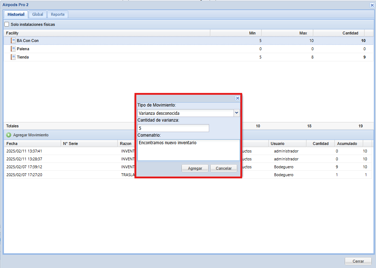Screen dimensions: 376x268
Task: Click Bodeguero in the 17:39:12 row
Action: coord(284,167)
